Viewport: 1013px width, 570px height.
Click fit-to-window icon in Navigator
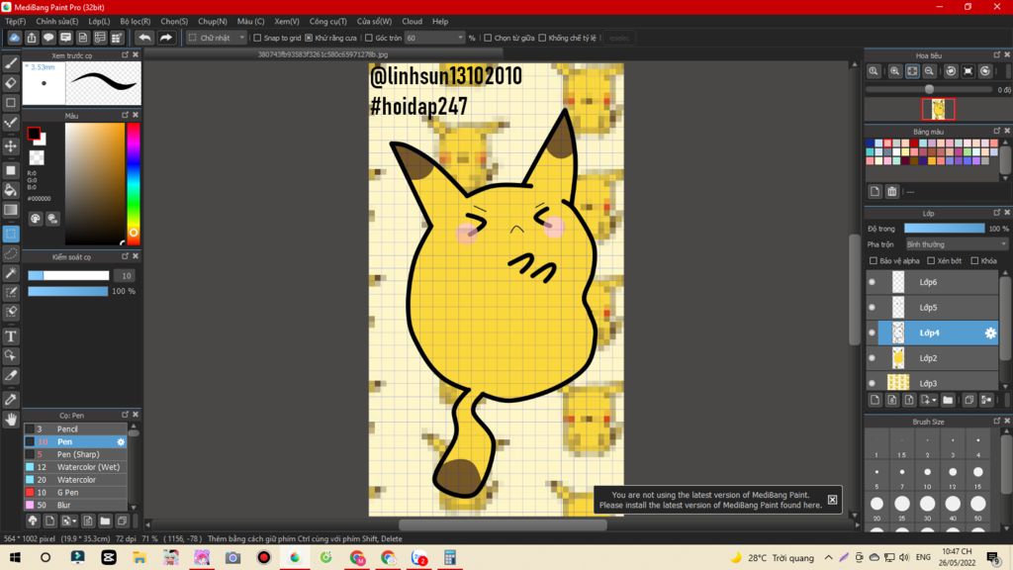[911, 71]
